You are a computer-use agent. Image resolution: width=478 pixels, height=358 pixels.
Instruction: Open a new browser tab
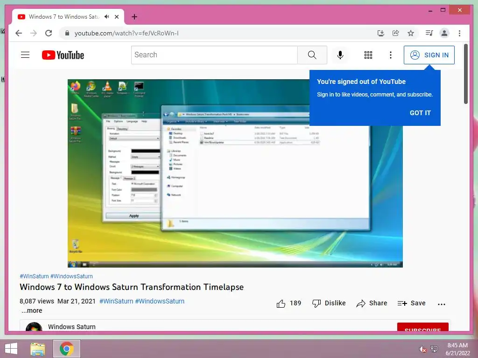point(134,17)
